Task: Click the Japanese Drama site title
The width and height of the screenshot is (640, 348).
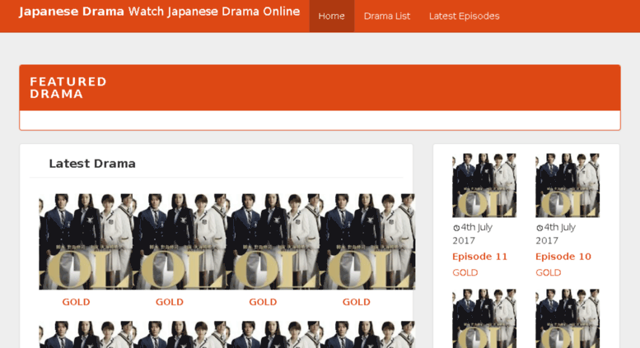Action: [72, 12]
